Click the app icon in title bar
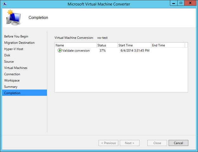The width and height of the screenshot is (198, 152). (x=5, y=4)
